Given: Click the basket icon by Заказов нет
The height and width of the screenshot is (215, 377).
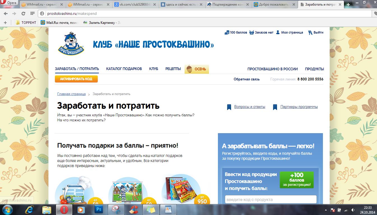Looking at the screenshot, I should coord(252,33).
